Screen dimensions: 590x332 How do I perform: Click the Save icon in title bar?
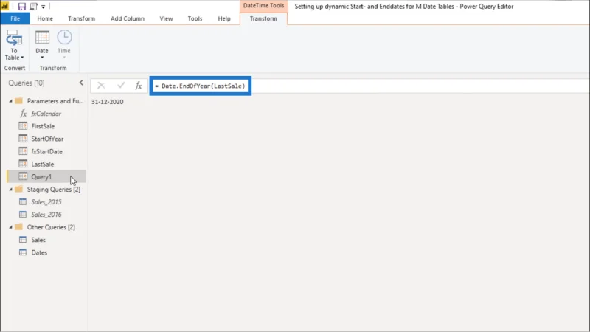tap(22, 7)
